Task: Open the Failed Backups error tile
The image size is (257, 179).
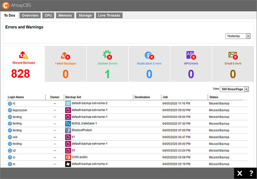Action: coord(65,55)
